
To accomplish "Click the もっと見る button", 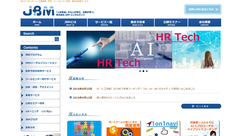I will point(201,106).
